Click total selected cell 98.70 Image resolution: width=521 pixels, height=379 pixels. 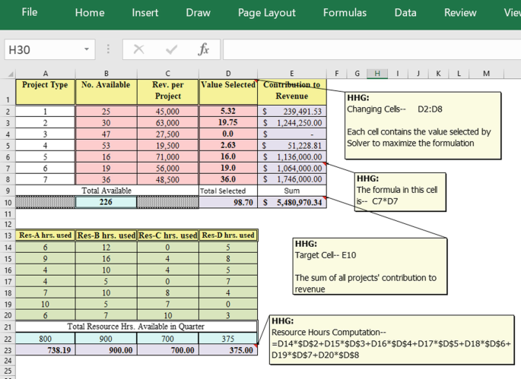pos(228,202)
